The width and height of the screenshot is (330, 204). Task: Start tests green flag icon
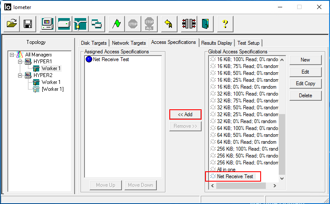[x=117, y=24]
